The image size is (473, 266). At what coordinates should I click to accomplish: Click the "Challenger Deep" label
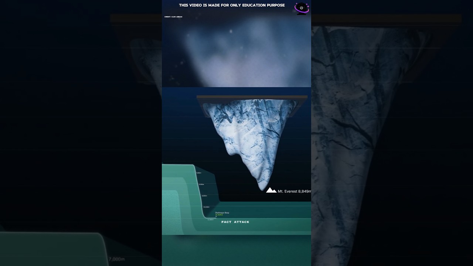coord(222,213)
